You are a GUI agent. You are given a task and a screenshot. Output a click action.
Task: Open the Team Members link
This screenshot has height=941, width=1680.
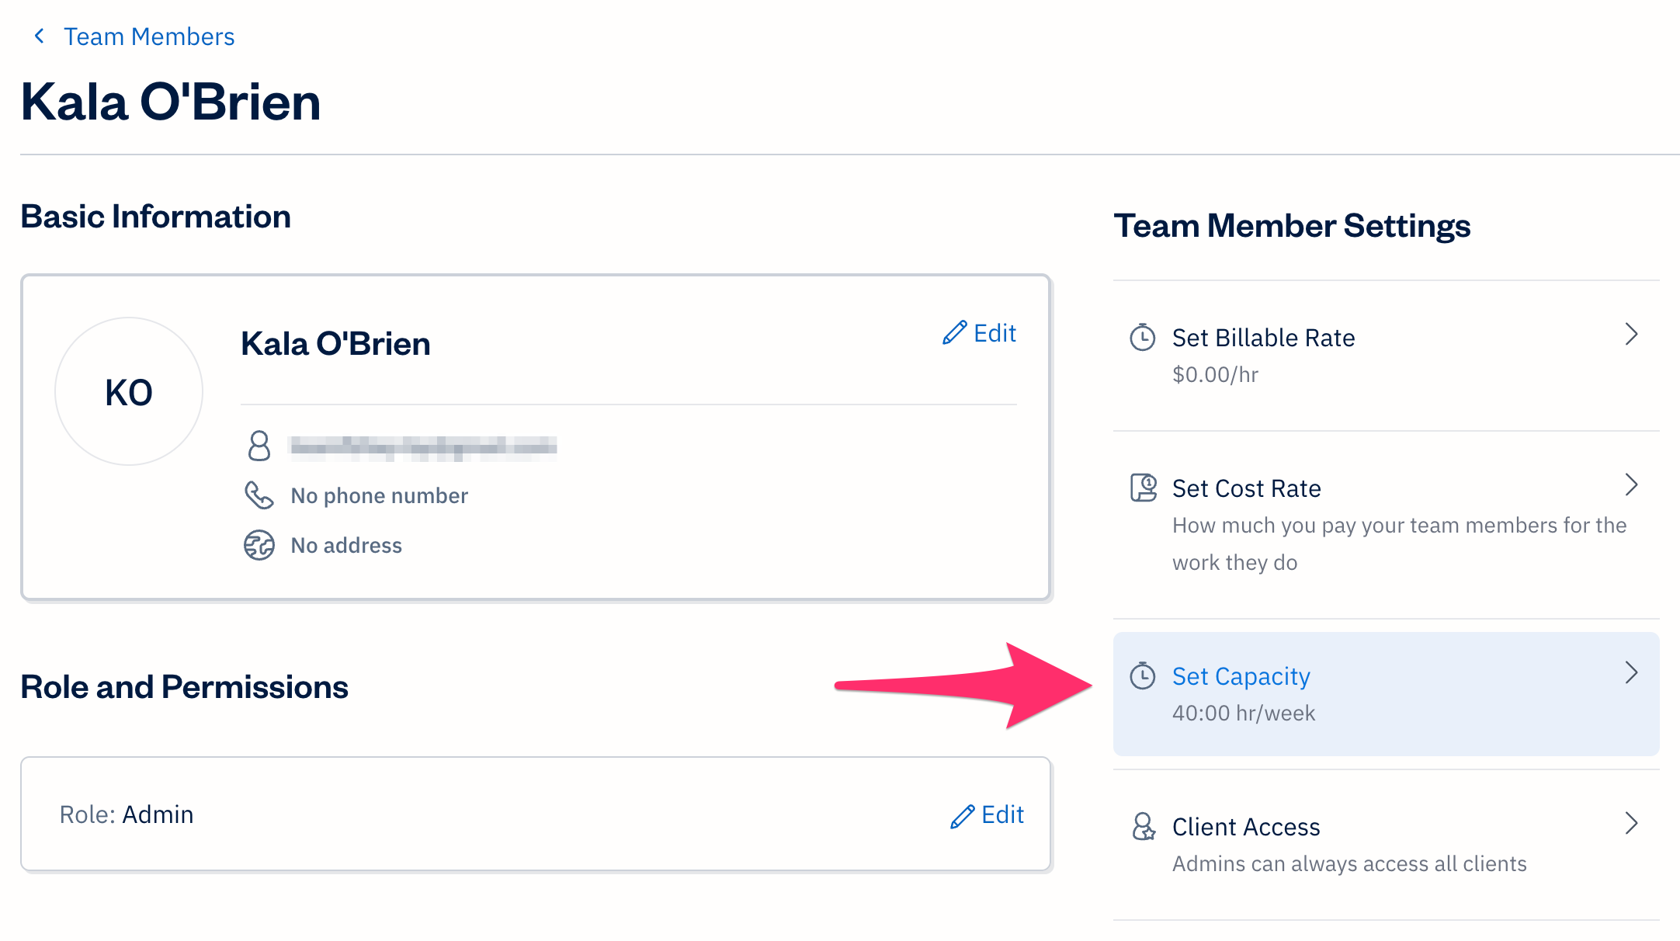coord(149,36)
